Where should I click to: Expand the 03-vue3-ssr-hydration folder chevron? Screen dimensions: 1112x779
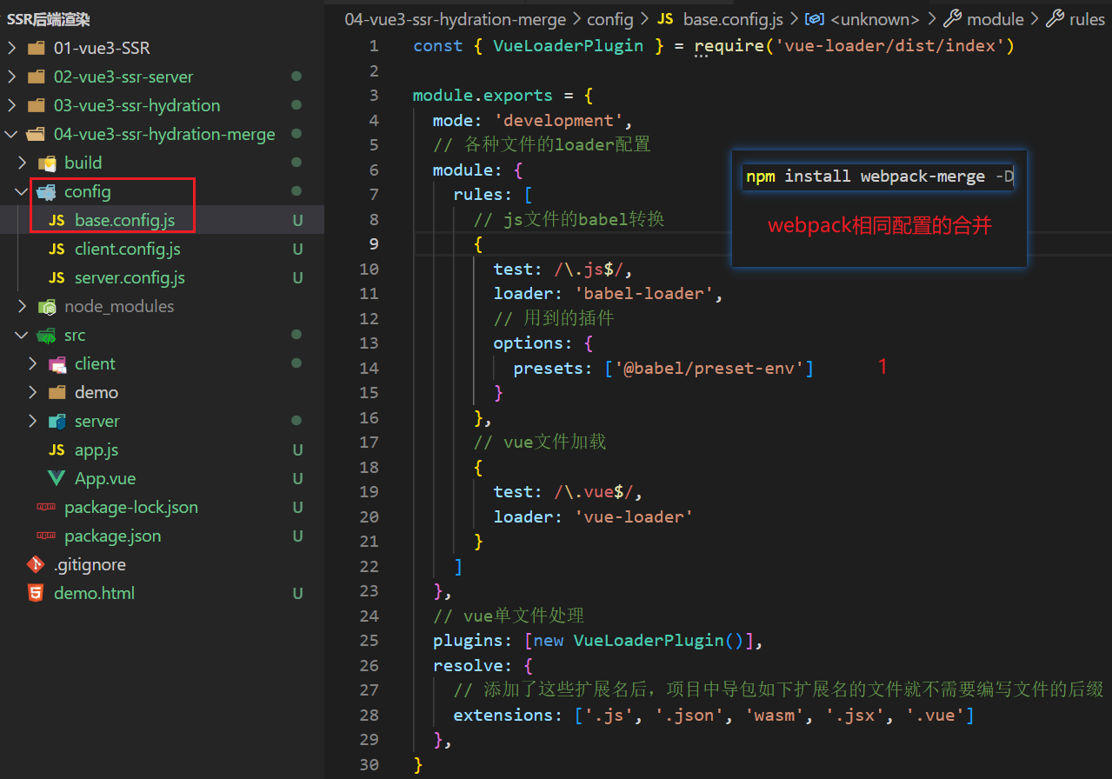point(11,105)
